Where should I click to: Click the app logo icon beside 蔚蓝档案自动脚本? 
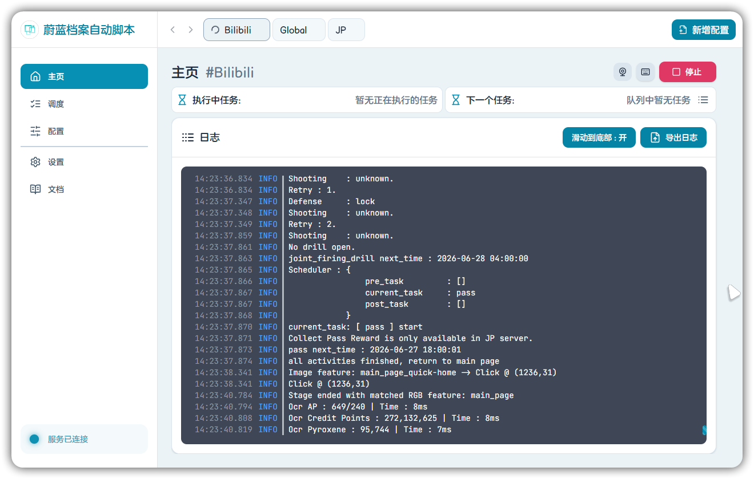(30, 30)
